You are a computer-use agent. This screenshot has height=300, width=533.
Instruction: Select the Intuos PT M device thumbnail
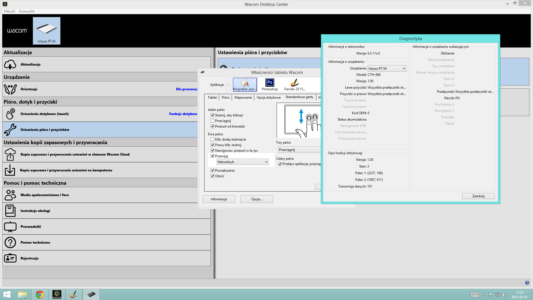[x=47, y=31]
